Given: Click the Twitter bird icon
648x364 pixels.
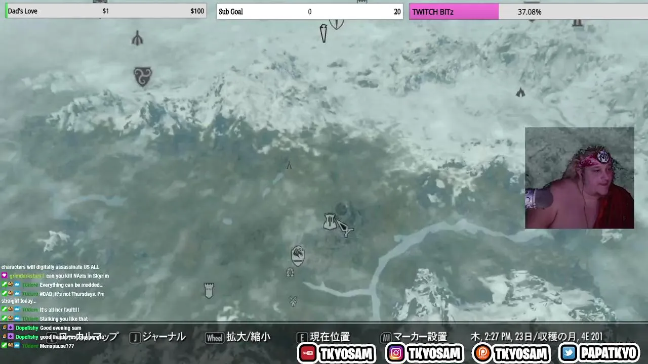Looking at the screenshot, I should click(x=569, y=353).
